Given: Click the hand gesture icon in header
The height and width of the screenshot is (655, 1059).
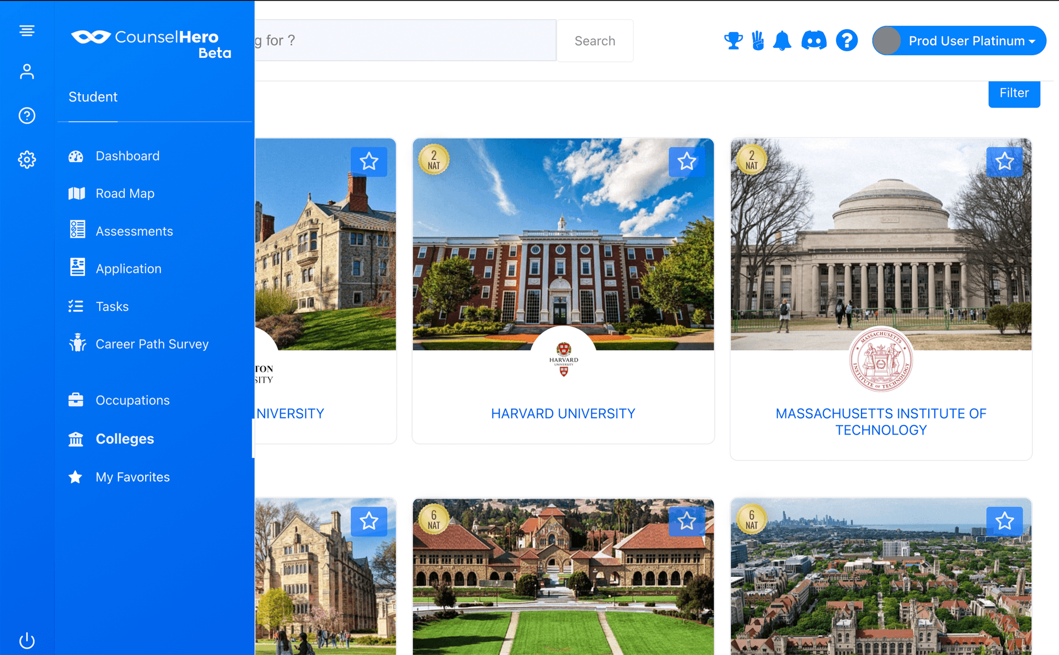Looking at the screenshot, I should (x=758, y=41).
